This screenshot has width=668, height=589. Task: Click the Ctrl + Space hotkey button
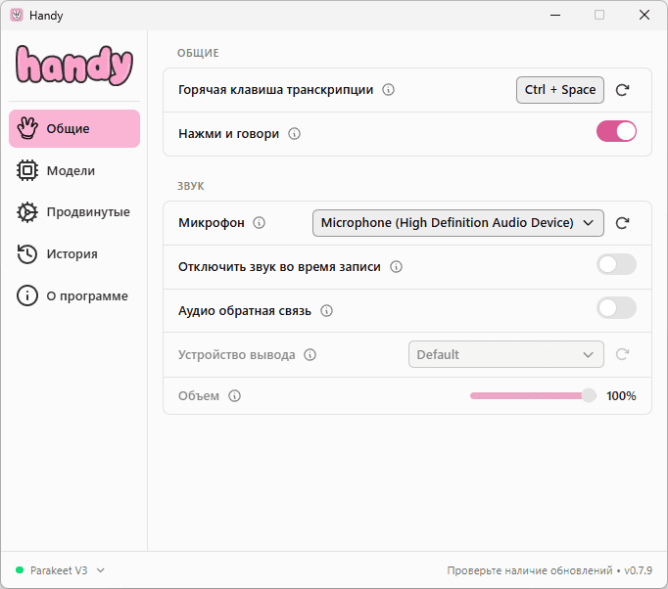coord(560,90)
